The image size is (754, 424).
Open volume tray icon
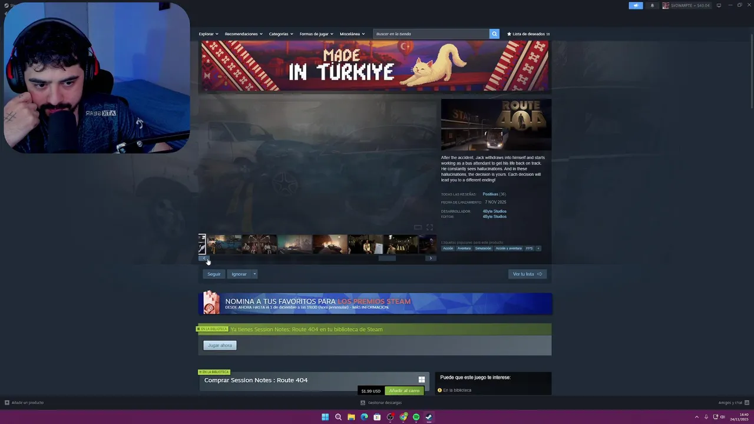coord(723,417)
